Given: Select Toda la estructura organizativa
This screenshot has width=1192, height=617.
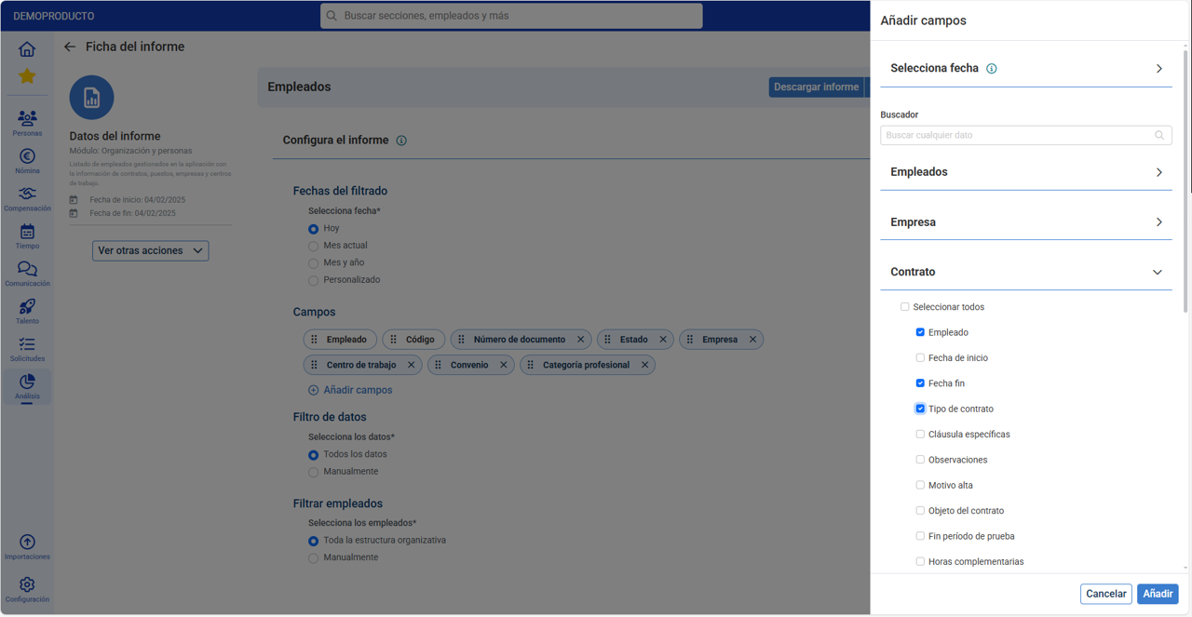Looking at the screenshot, I should click(x=313, y=541).
